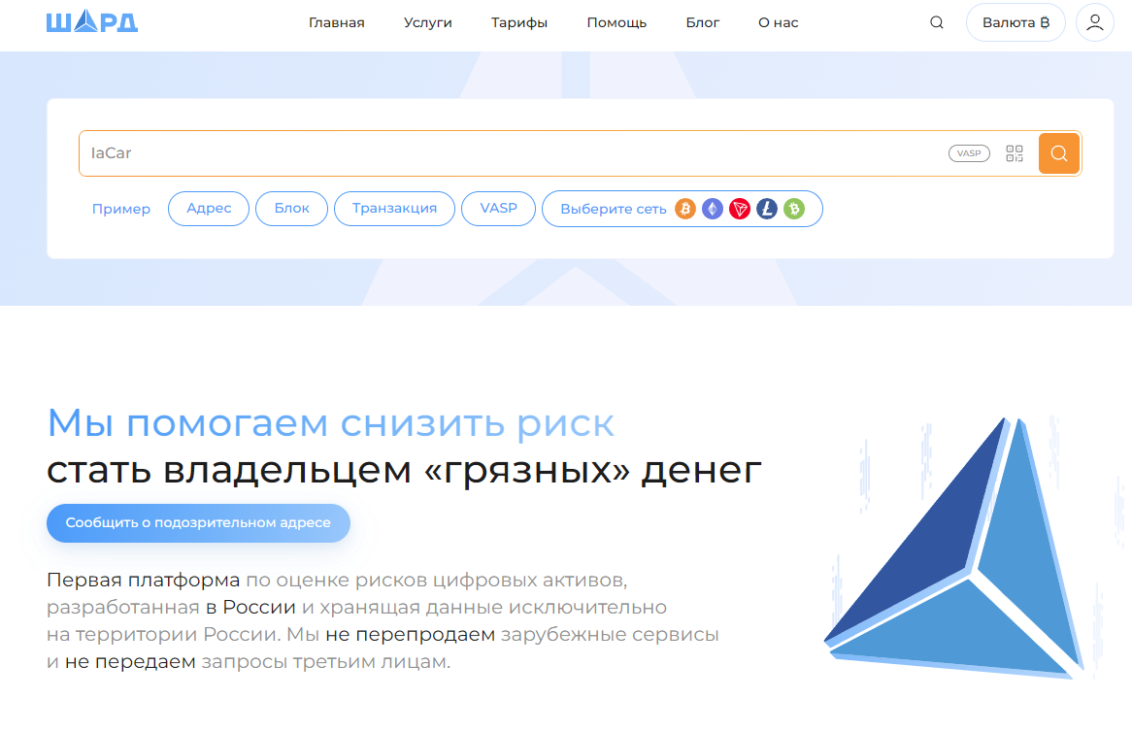Open the header search magnifier icon
Viewport: 1132px width, 732px height.
(x=936, y=22)
